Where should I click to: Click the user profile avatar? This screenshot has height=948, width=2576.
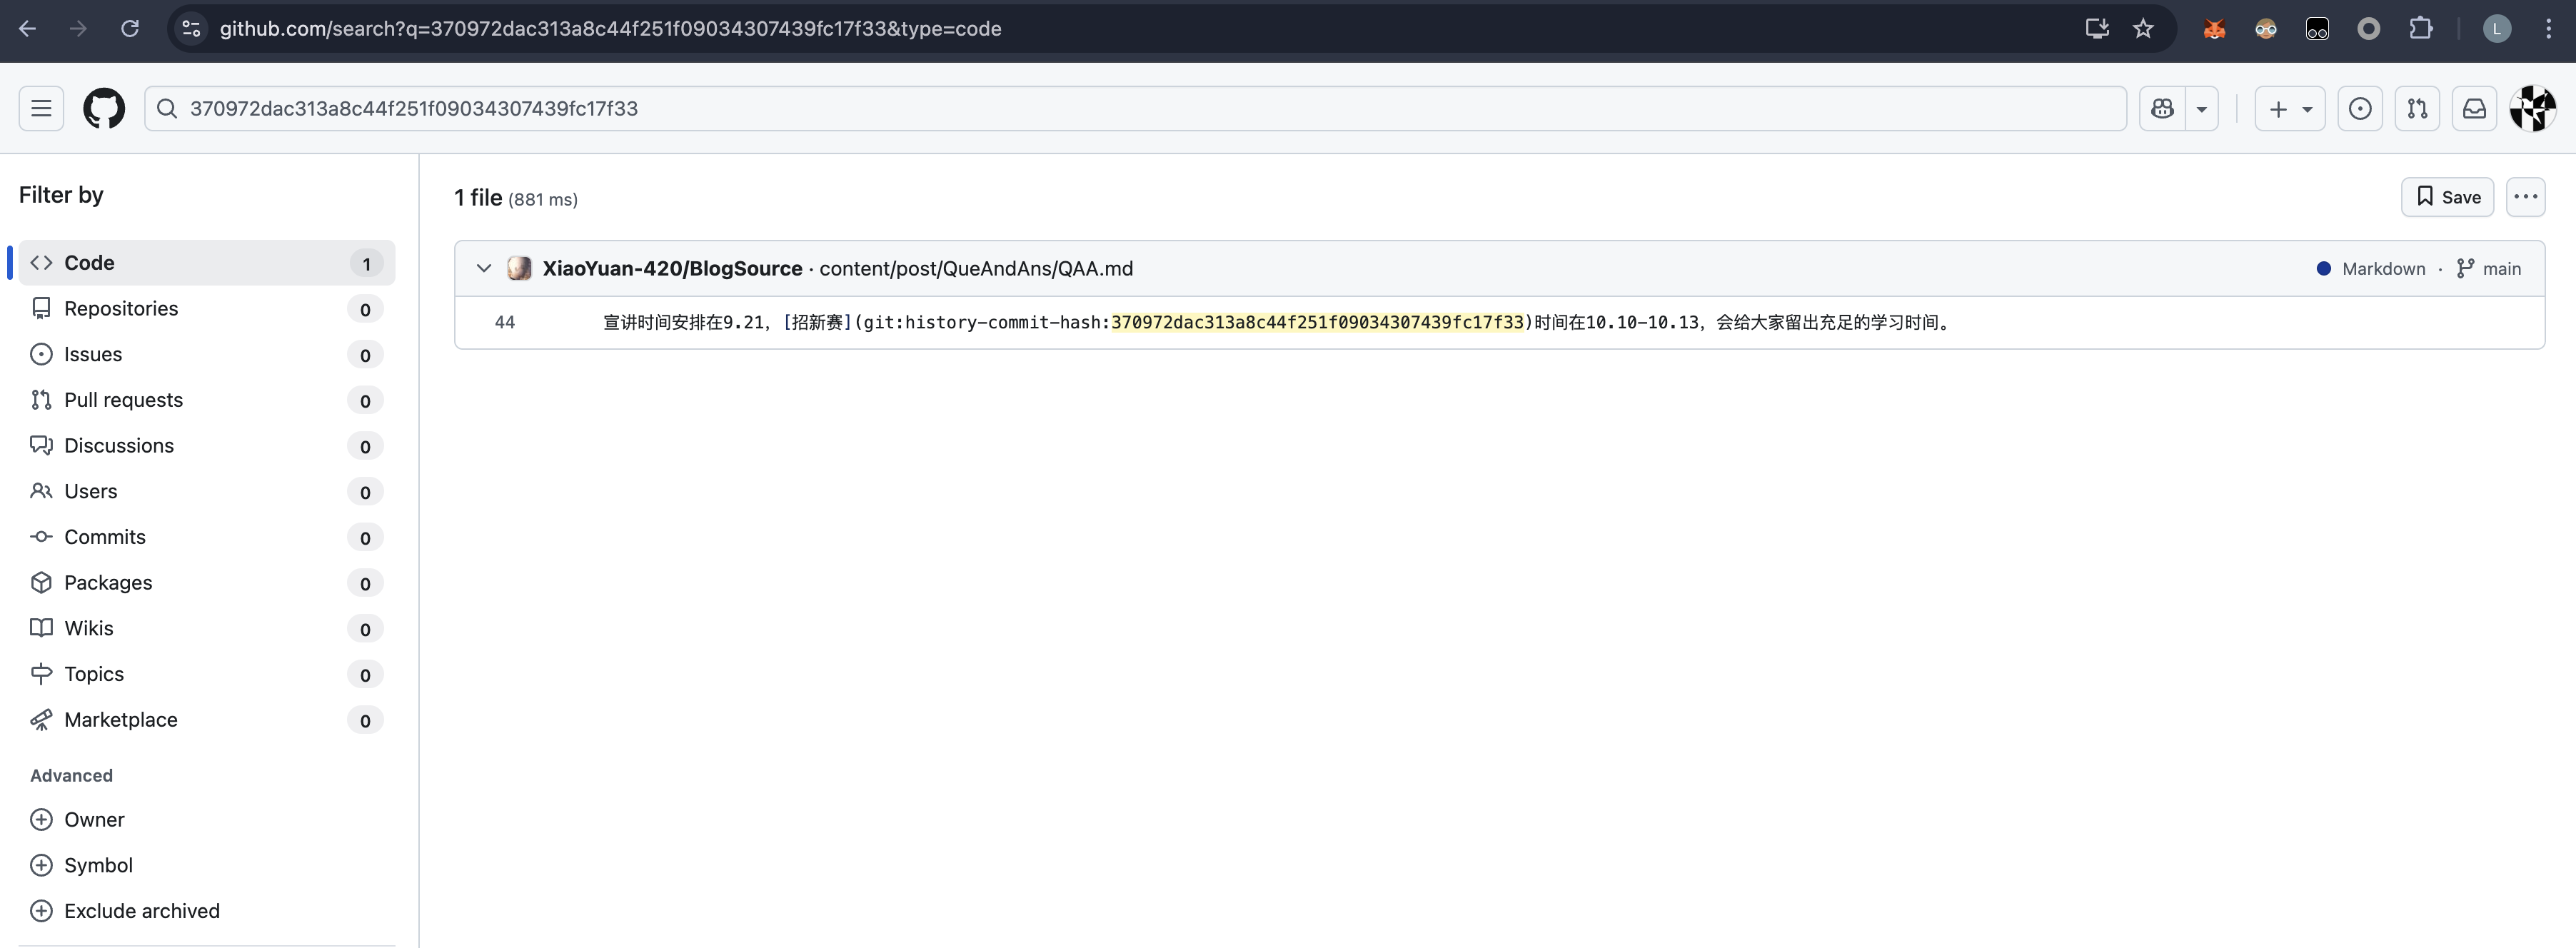click(x=2532, y=108)
